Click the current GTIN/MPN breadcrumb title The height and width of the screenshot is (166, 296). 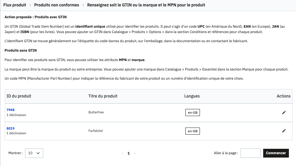pyautogui.click(x=146, y=5)
